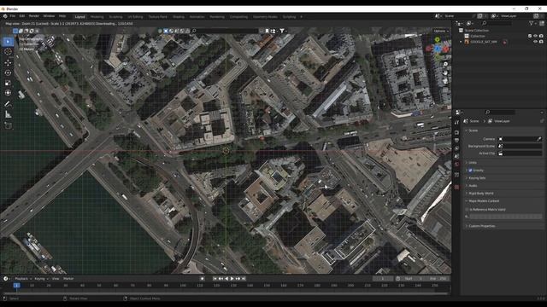
Task: Open the World properties tab
Action: pos(456,164)
